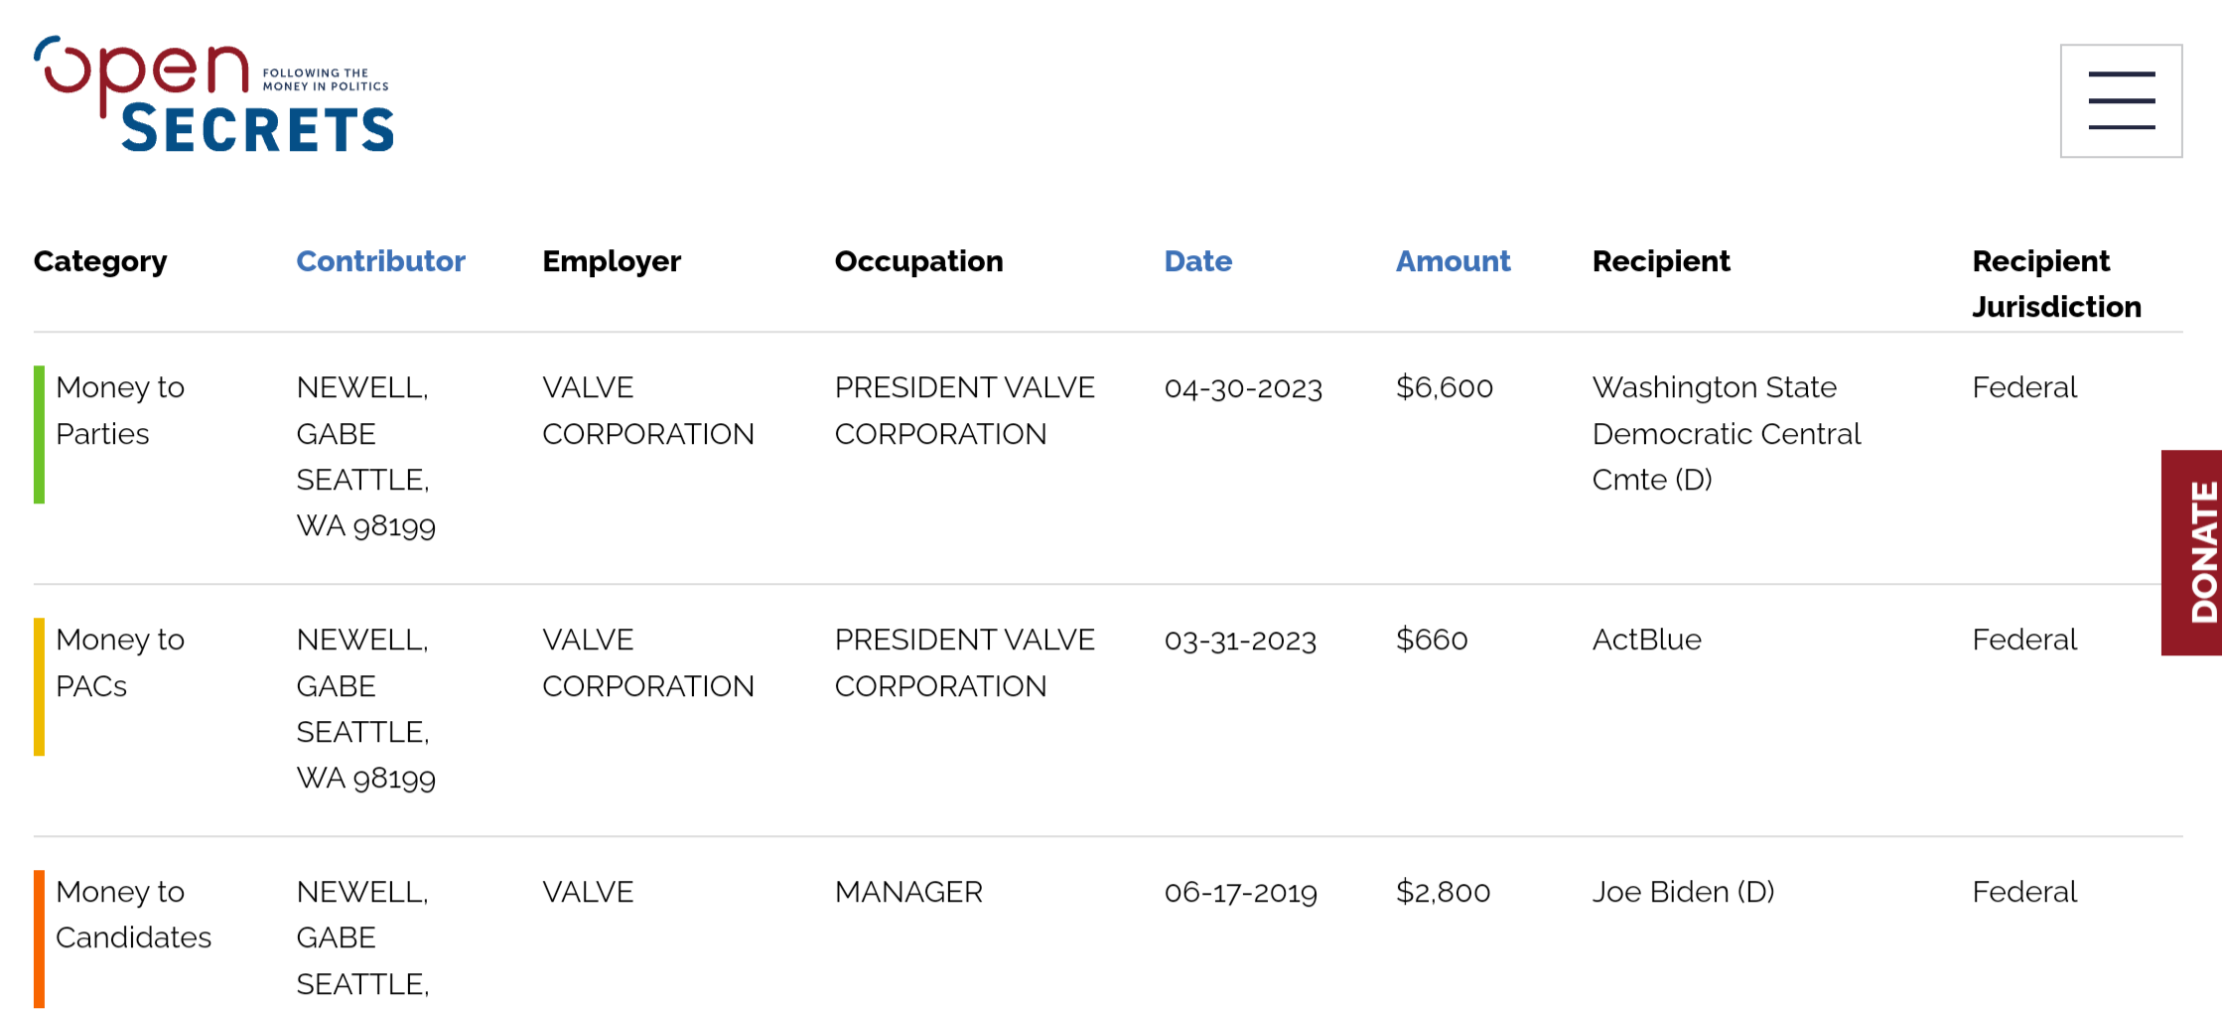The height and width of the screenshot is (1010, 2222).
Task: Sort table by Contributor column
Action: [380, 261]
